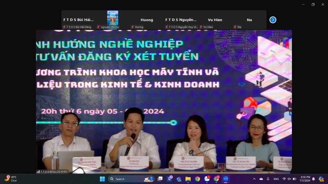The image size is (328, 184).
Task: Open the notification bell panel
Action: coord(313,179)
